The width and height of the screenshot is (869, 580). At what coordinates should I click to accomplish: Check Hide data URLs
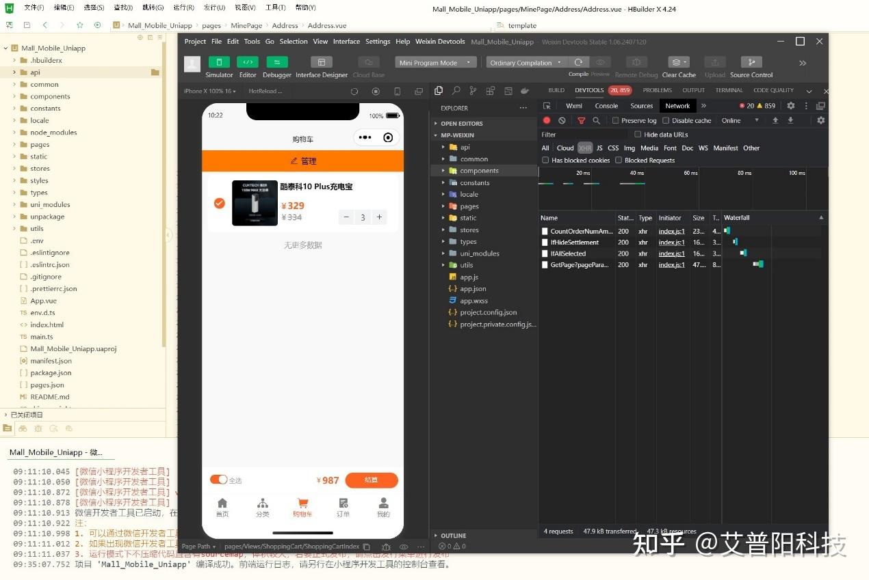click(x=638, y=135)
